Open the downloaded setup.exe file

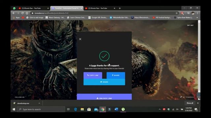click(23, 103)
